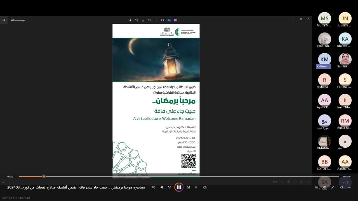Open the media player more options ellipsis
The height and width of the screenshot is (201, 358).
(350, 187)
